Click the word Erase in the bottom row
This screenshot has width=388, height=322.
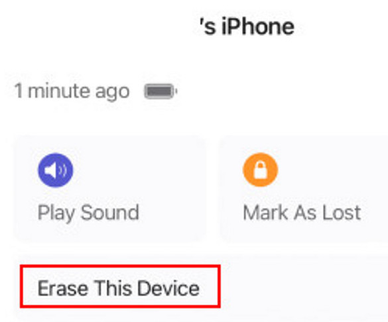pyautogui.click(x=63, y=288)
